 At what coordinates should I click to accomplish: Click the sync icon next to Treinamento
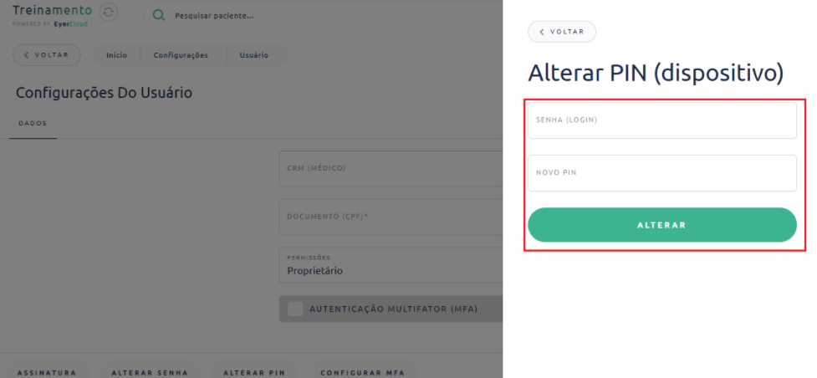(109, 13)
